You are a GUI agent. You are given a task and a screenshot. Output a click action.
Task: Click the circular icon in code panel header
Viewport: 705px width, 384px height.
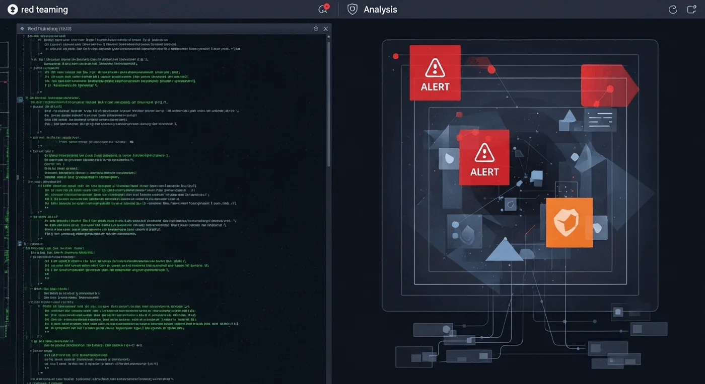click(316, 29)
